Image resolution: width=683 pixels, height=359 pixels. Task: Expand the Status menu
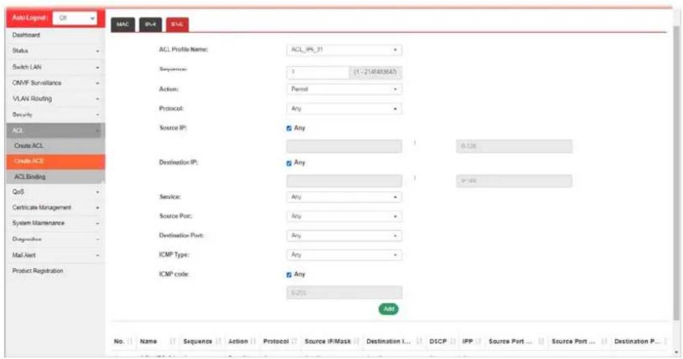[55, 51]
